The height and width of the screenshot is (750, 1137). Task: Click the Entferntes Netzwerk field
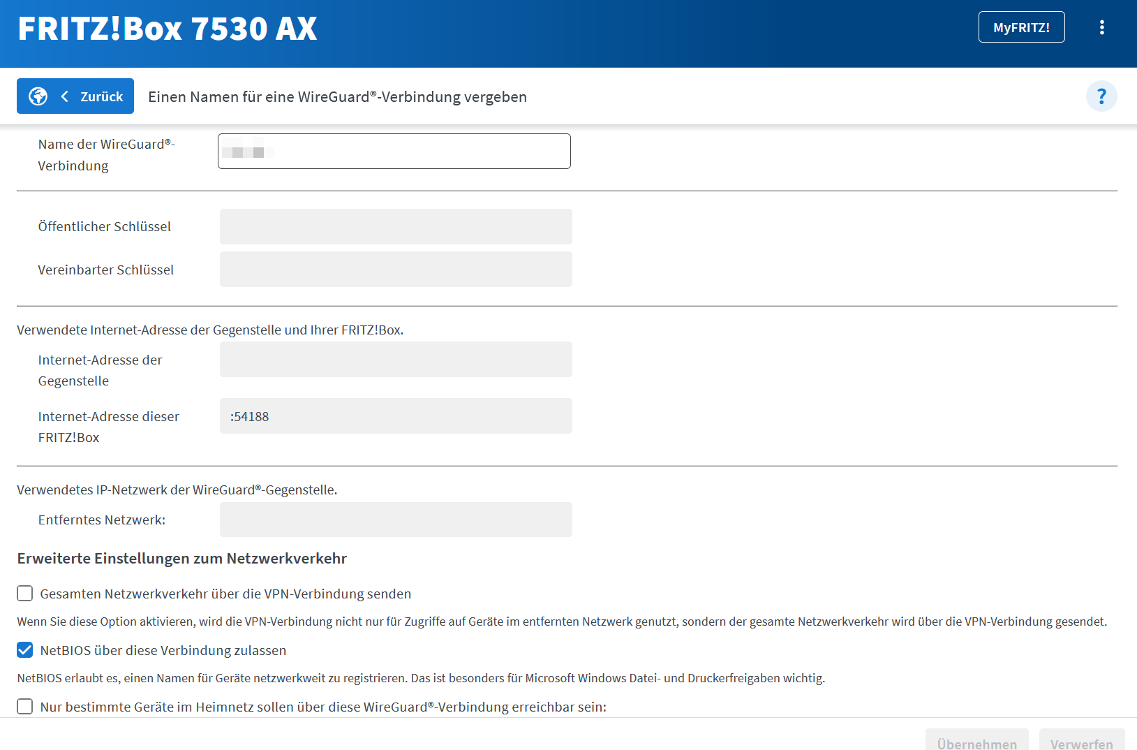click(396, 520)
